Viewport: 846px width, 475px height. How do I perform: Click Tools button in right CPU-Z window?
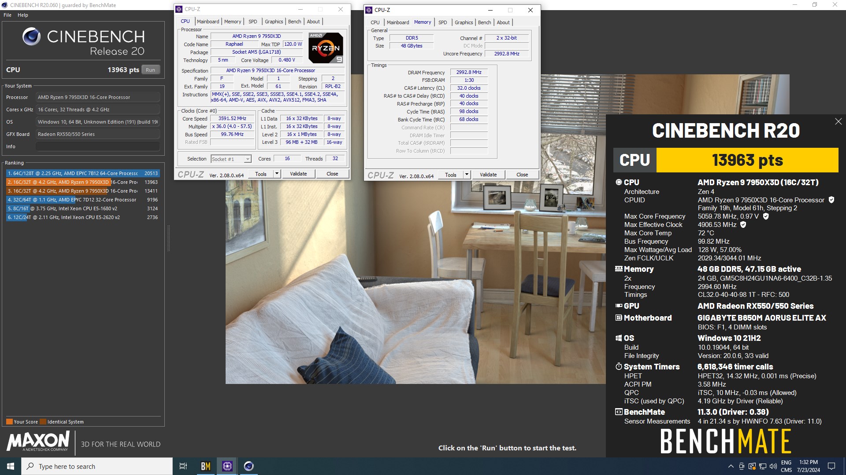451,175
